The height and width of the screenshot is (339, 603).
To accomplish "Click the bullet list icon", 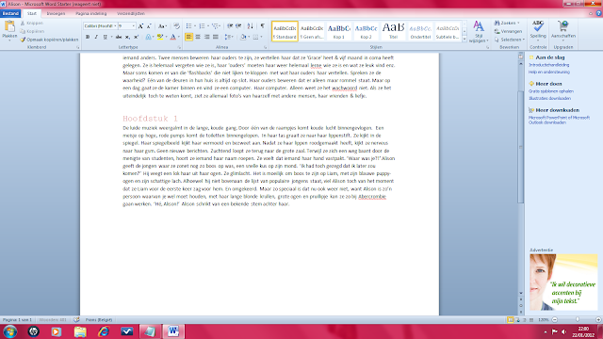I will pos(188,26).
